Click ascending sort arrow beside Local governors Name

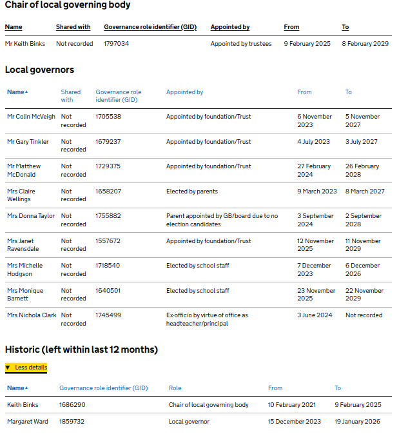(x=26, y=92)
